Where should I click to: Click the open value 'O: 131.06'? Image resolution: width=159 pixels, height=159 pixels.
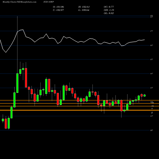click(59, 7)
